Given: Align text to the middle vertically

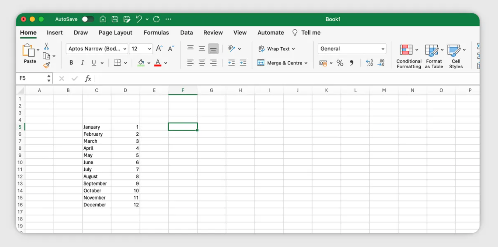Looking at the screenshot, I should 202,49.
